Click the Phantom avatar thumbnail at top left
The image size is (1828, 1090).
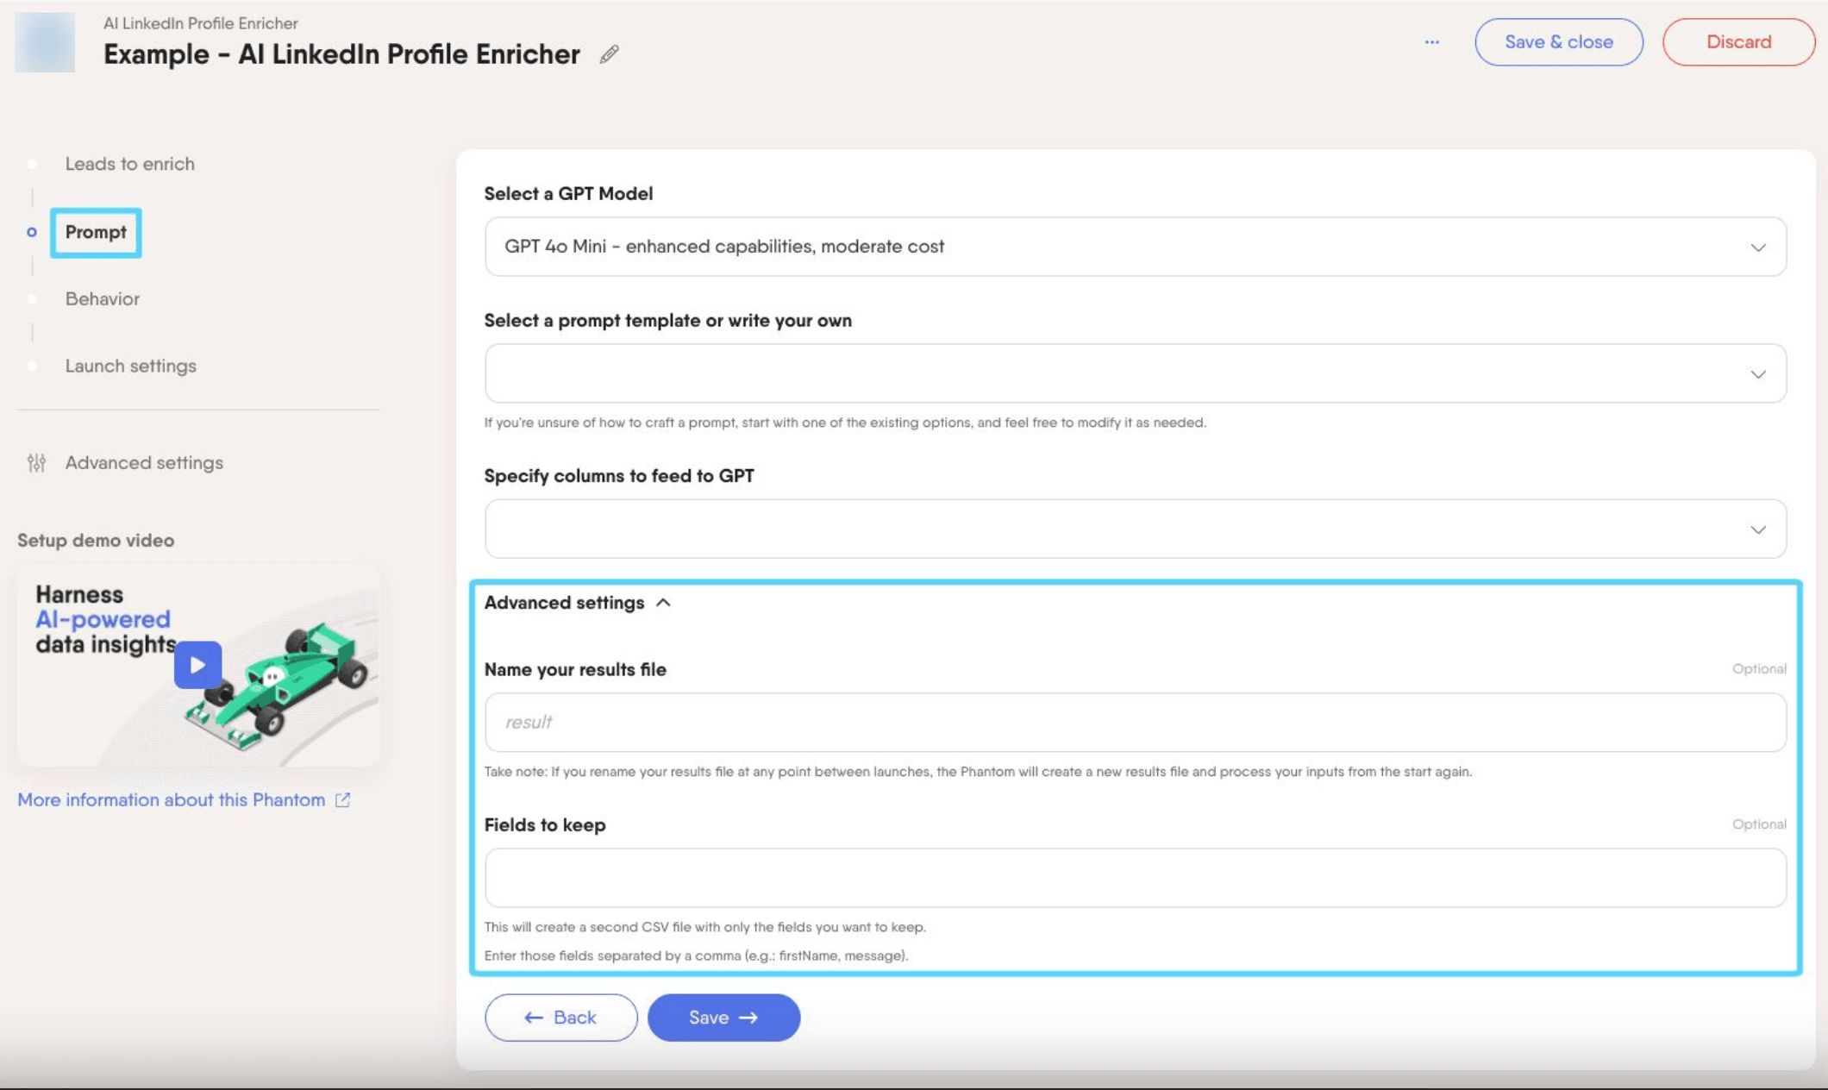45,42
